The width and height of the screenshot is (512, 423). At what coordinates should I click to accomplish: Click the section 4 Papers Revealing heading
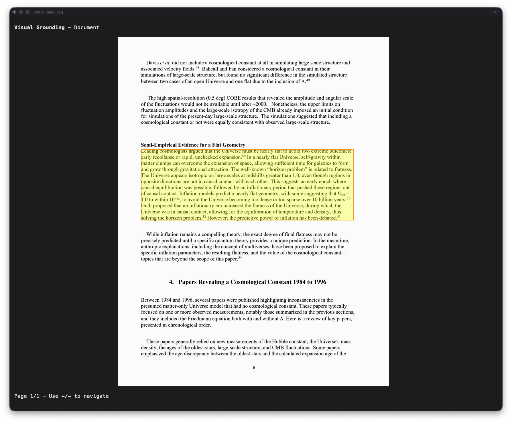(x=248, y=282)
